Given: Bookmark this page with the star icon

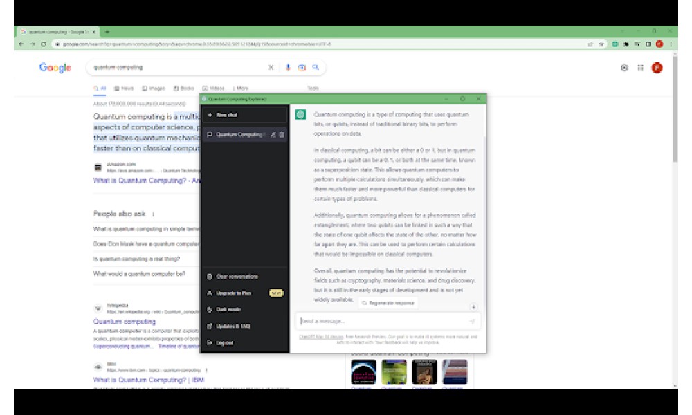Looking at the screenshot, I should click(x=601, y=44).
